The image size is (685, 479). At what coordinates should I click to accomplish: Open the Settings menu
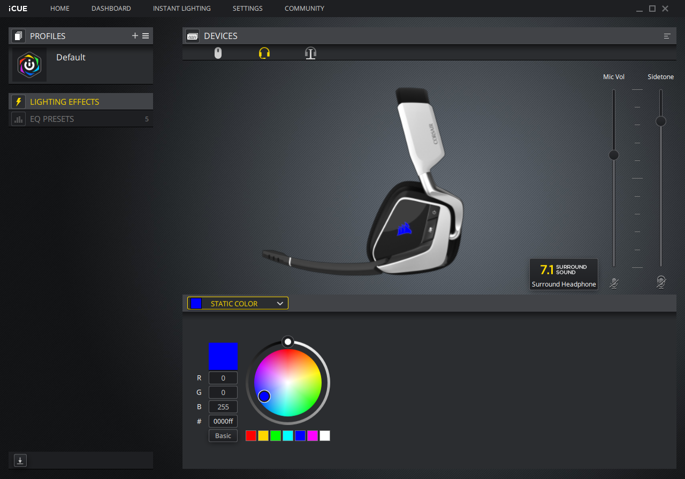point(248,9)
